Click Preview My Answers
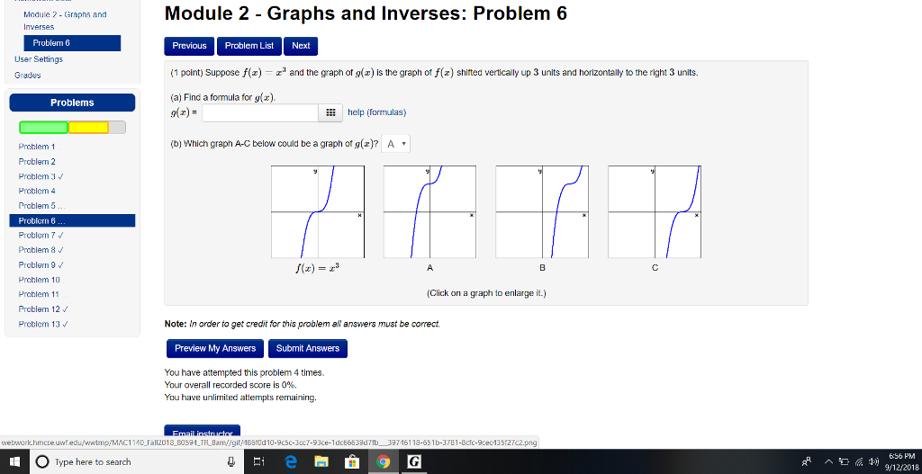Viewport: 922px width, 474px height. (x=215, y=348)
